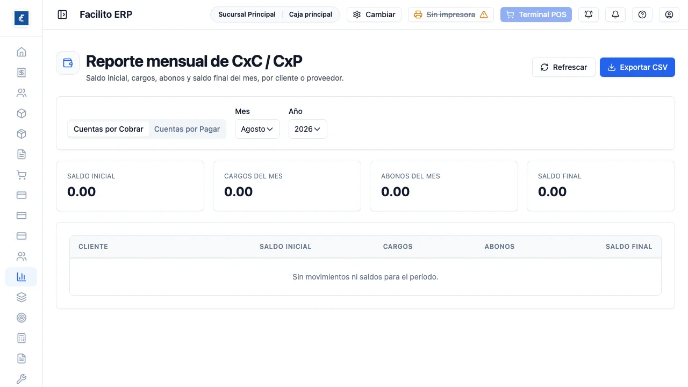Click the Sin impresora printer status button

(x=451, y=15)
